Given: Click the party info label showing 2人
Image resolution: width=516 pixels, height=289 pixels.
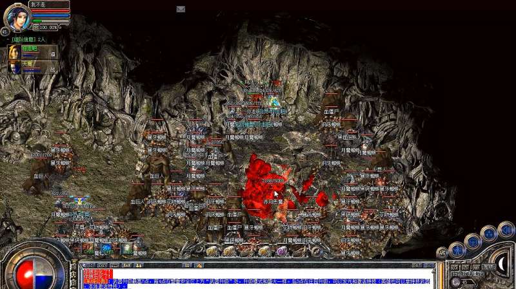Looking at the screenshot, I should coord(28,39).
